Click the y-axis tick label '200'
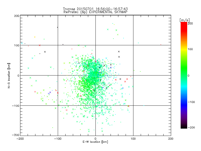The image size is (201, 151). click(x=17, y=16)
